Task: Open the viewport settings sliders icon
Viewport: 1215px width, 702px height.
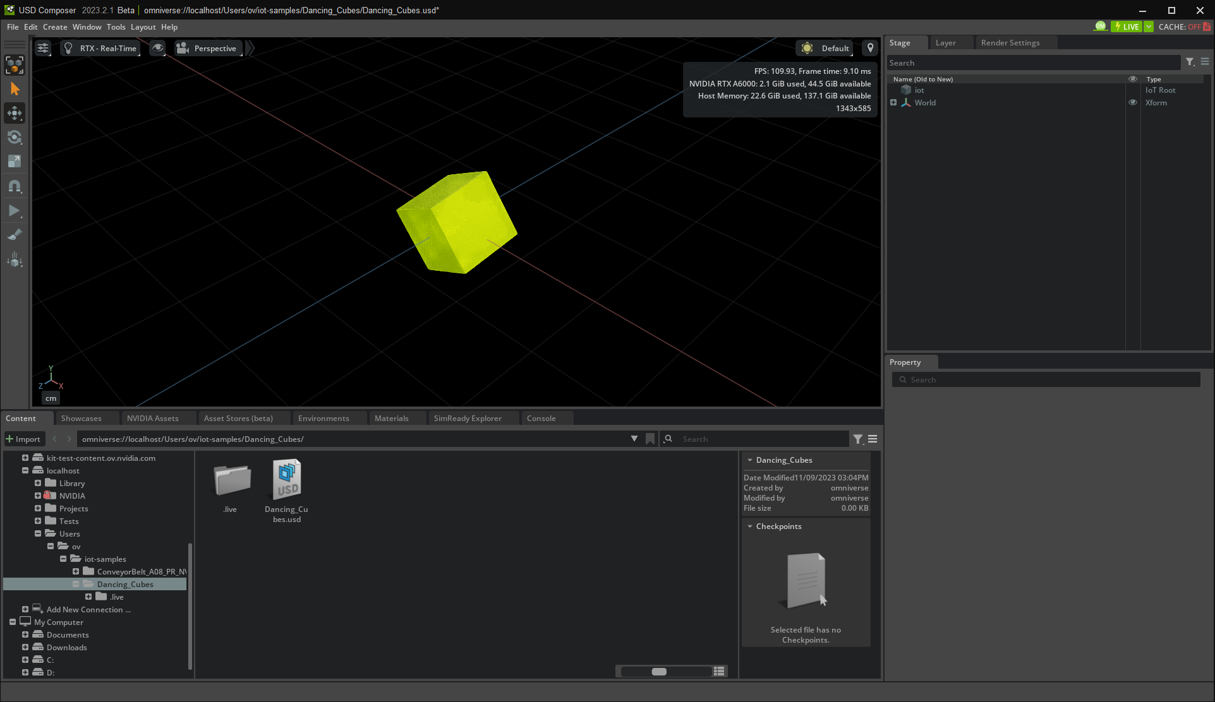Action: (43, 48)
